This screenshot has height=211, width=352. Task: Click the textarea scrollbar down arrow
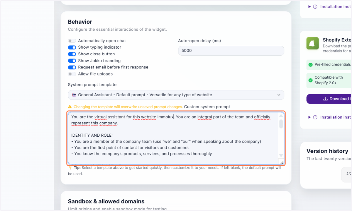[281, 155]
